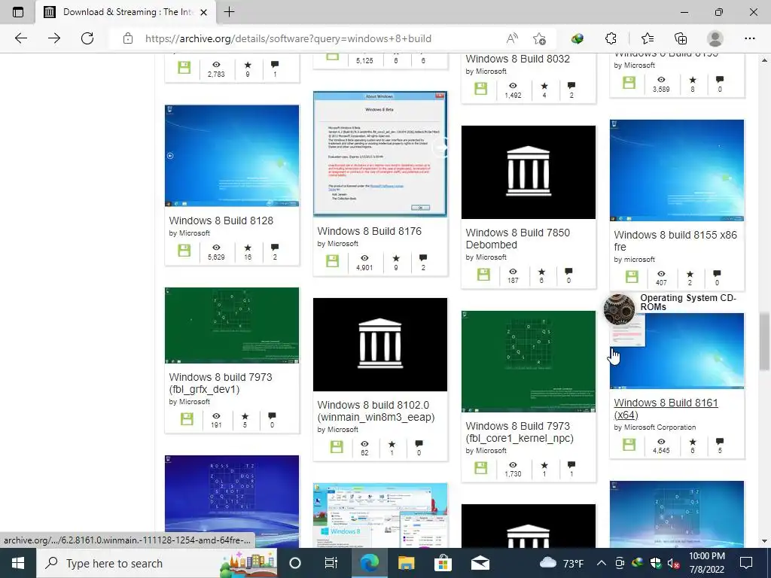Open Windows 8 Build 8128 title link
The height and width of the screenshot is (578, 771).
(x=221, y=221)
